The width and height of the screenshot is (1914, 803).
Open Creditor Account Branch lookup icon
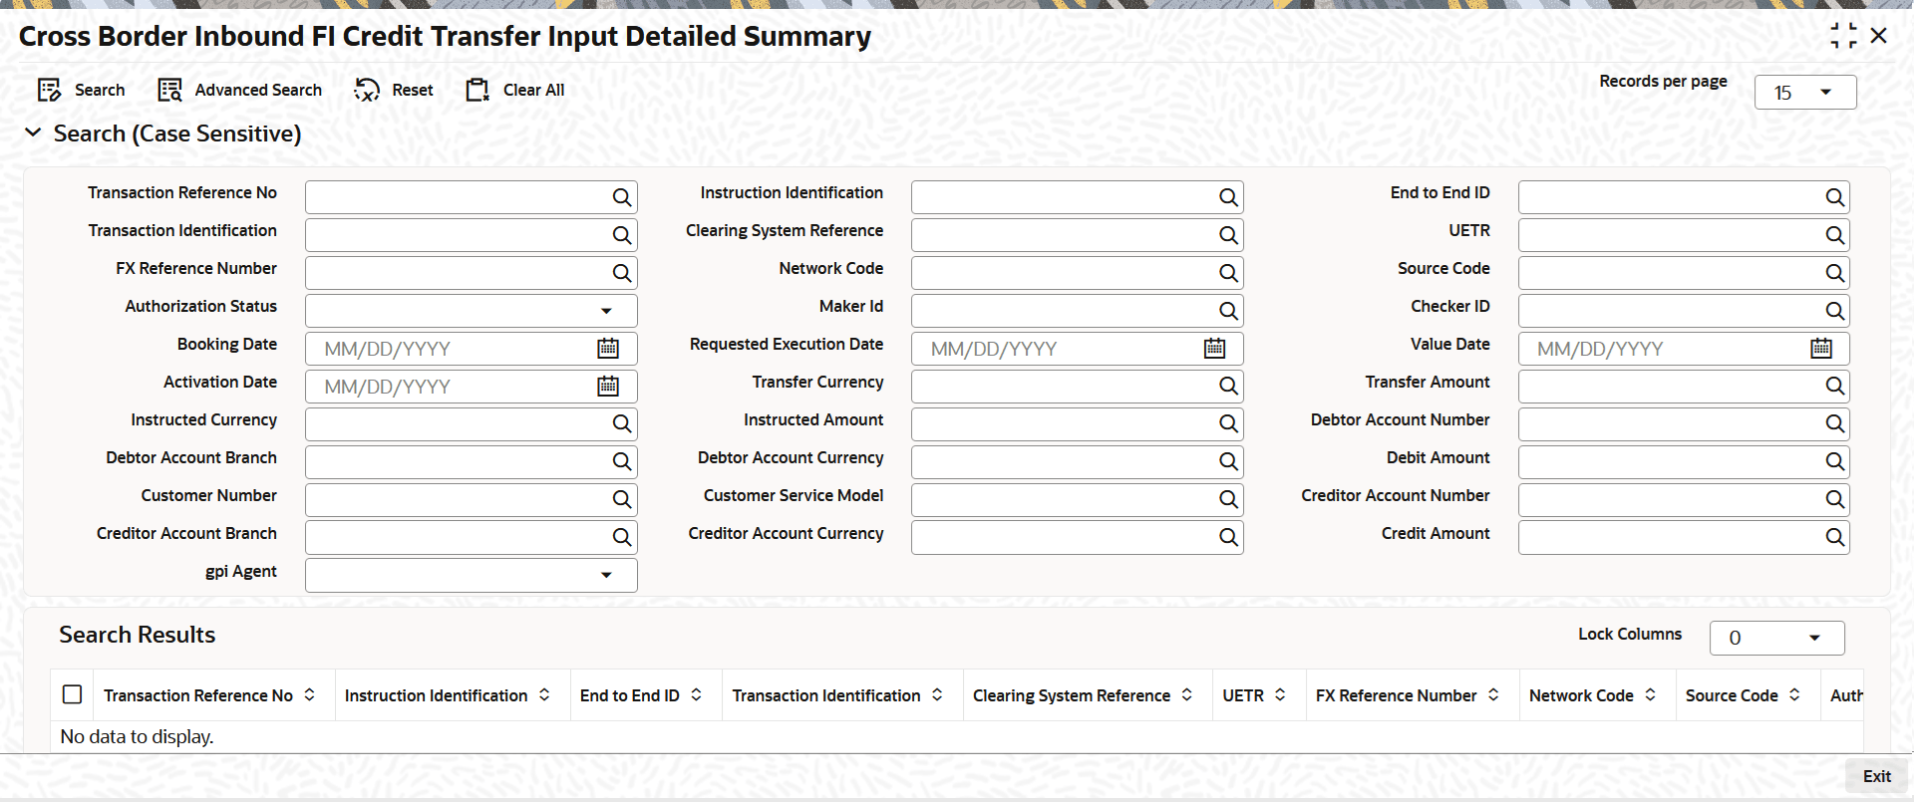point(622,537)
